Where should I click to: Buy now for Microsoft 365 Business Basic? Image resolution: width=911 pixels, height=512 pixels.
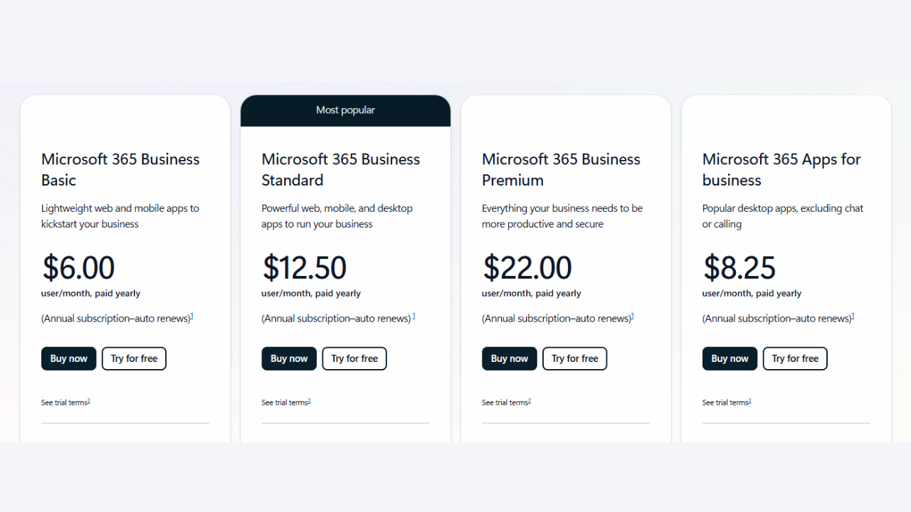click(x=68, y=358)
